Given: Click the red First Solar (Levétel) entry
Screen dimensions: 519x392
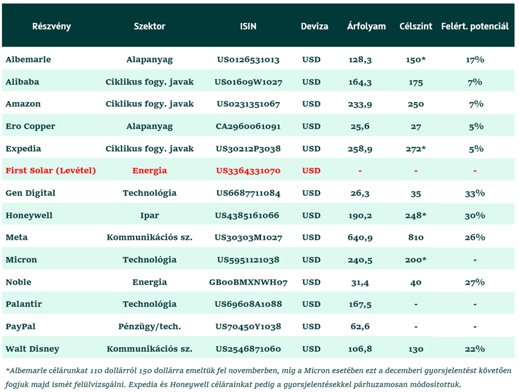Looking at the screenshot, I should coord(51,171).
